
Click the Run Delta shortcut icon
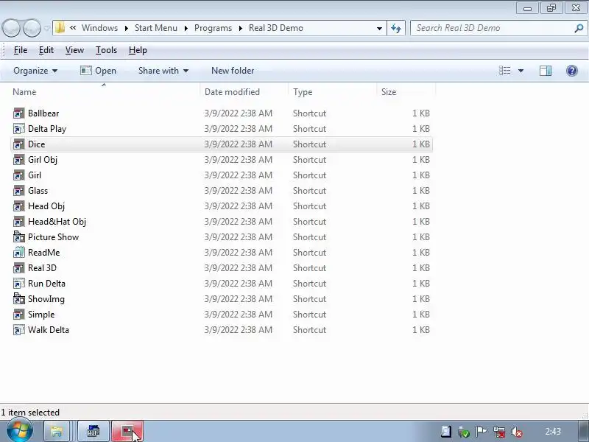coord(19,284)
